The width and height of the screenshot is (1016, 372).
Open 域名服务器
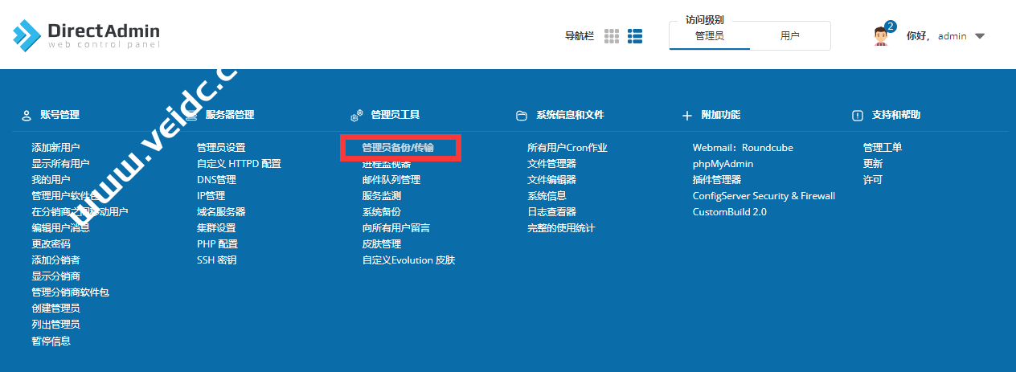click(x=221, y=212)
